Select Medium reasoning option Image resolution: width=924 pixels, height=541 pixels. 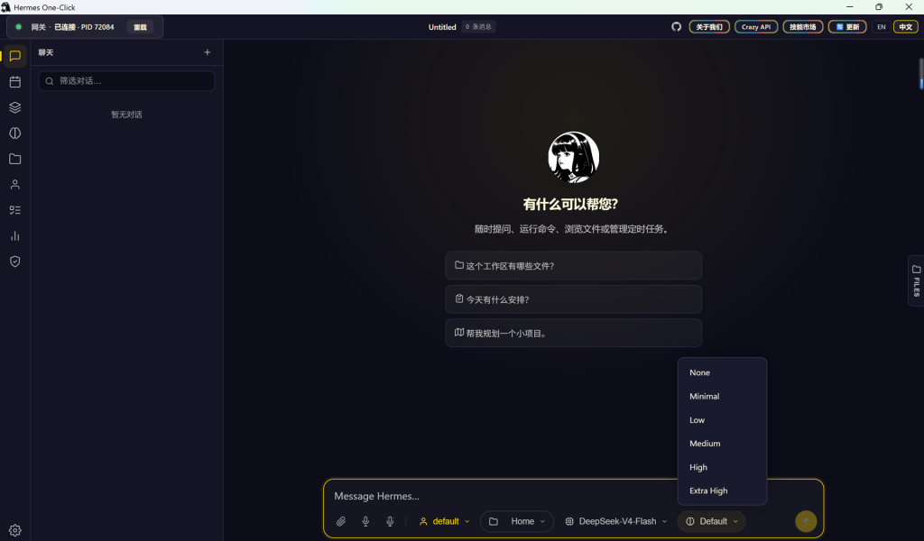point(722,444)
